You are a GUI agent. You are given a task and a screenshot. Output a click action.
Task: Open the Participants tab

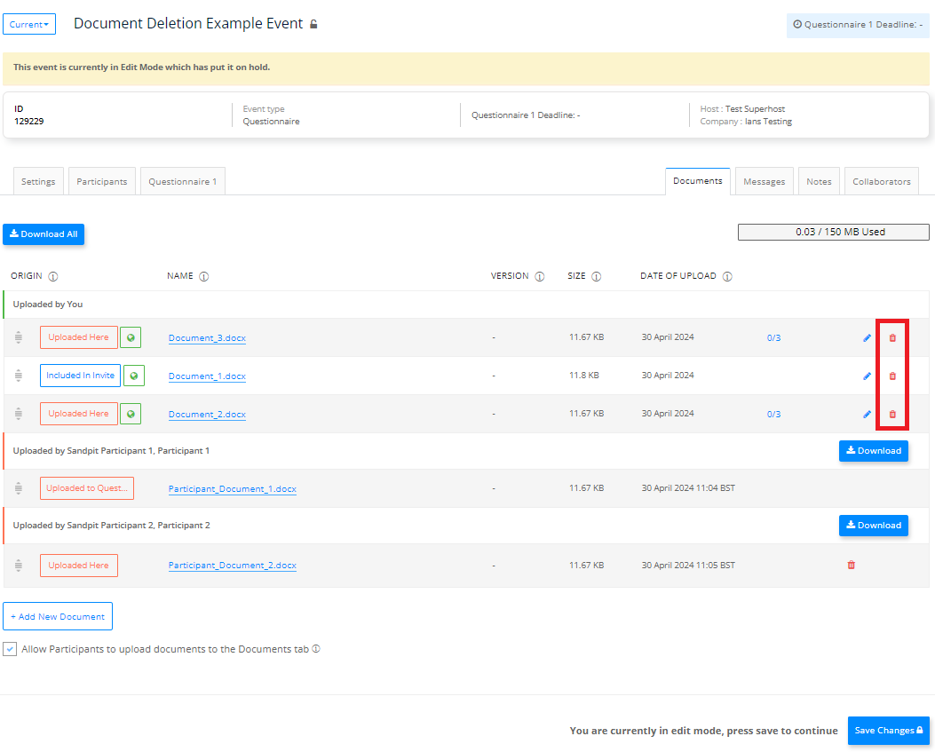tap(102, 181)
